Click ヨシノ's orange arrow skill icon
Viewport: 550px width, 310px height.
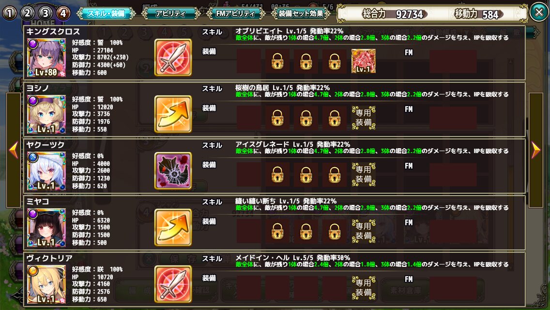pos(173,114)
